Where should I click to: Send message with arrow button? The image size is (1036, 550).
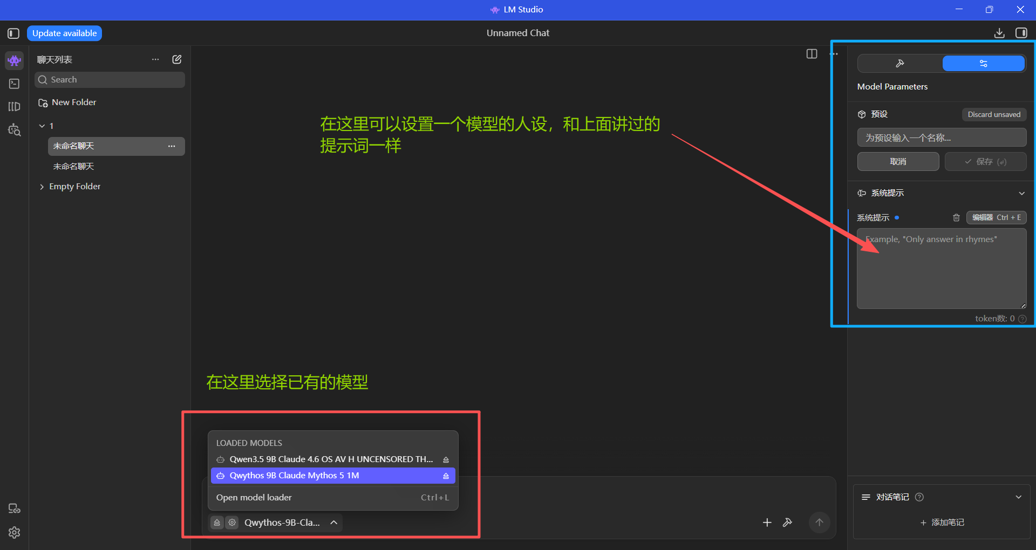tap(819, 522)
